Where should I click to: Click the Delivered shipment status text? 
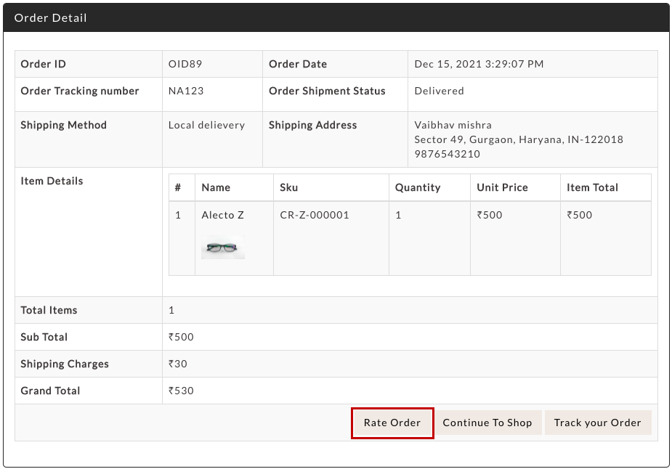pyautogui.click(x=439, y=91)
